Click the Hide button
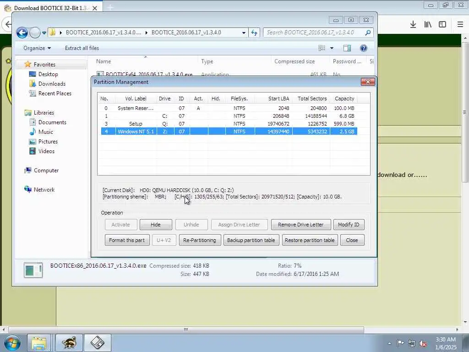469x352 pixels. click(x=156, y=225)
